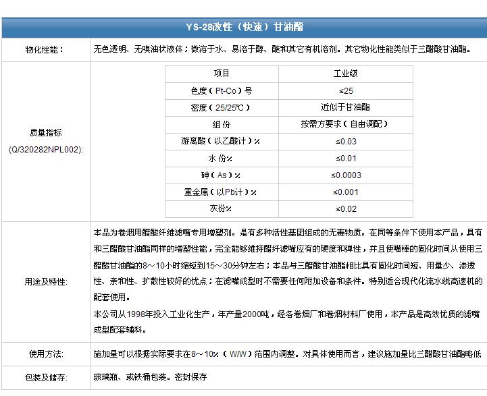Select the 物化性能 row label

click(x=45, y=50)
